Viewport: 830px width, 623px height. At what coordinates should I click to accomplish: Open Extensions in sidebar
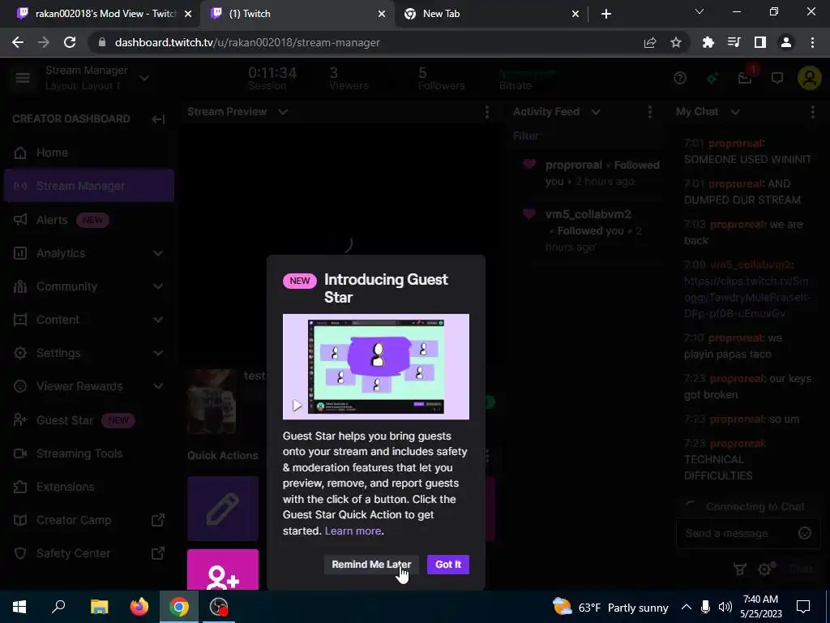[88, 487]
